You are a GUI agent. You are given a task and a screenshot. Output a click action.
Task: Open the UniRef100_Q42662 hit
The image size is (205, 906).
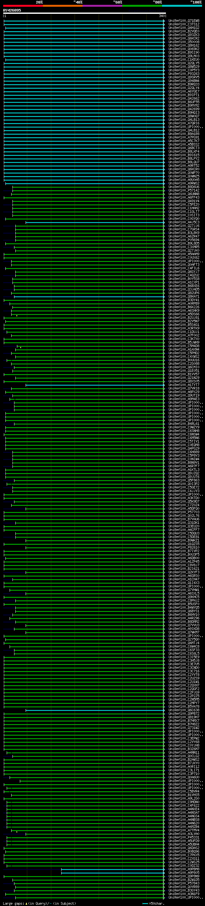point(184,98)
